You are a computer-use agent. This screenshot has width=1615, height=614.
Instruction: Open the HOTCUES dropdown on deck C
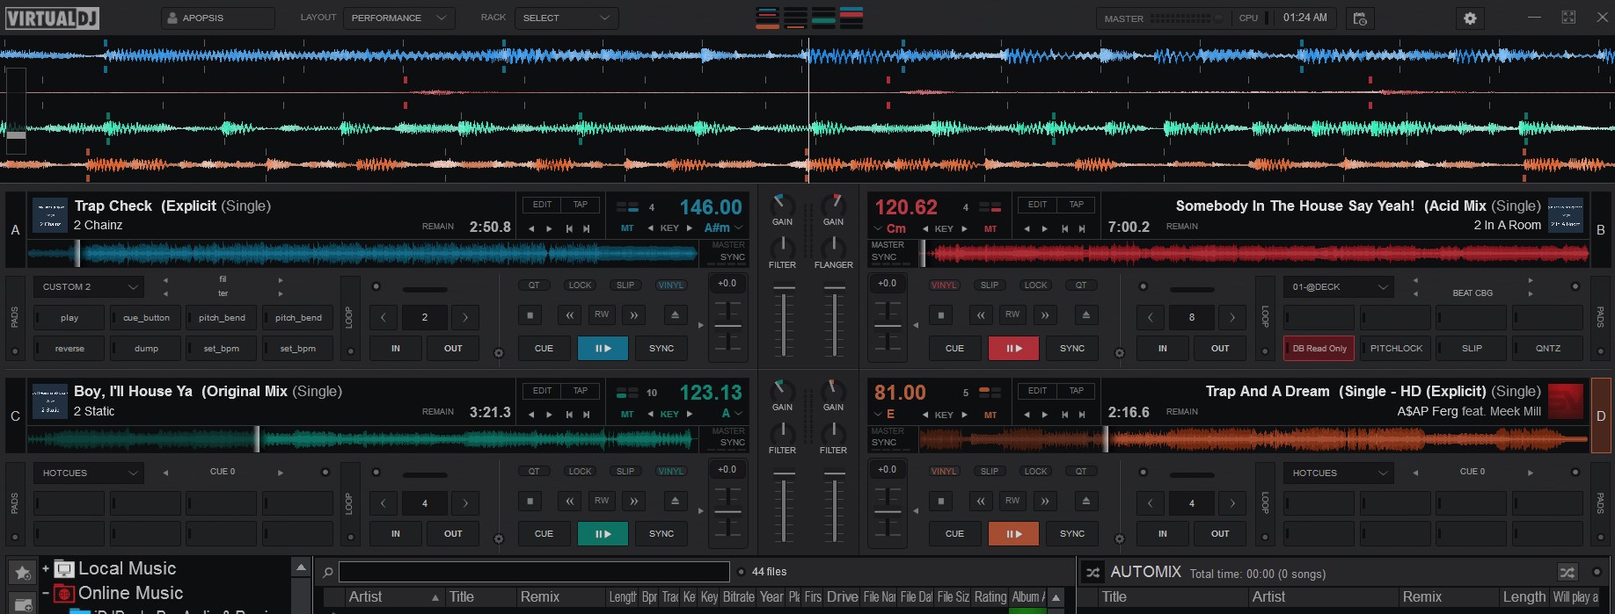point(88,473)
